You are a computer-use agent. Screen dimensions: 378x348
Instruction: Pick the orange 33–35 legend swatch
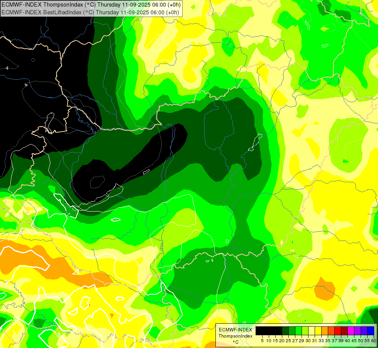click(x=325, y=331)
